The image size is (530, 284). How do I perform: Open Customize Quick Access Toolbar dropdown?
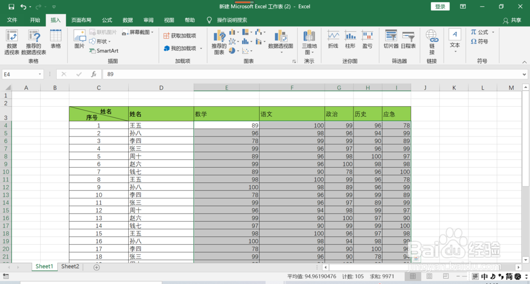(54, 7)
